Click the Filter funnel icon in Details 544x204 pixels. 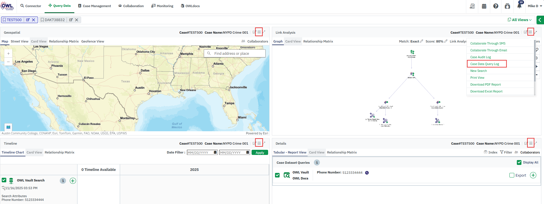pyautogui.click(x=502, y=152)
